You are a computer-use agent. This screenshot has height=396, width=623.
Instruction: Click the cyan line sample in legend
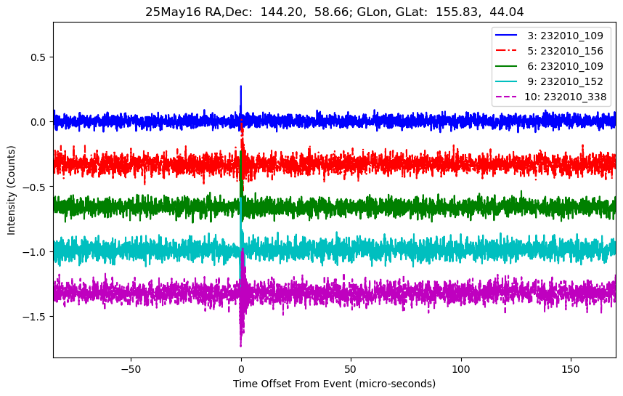(506, 81)
